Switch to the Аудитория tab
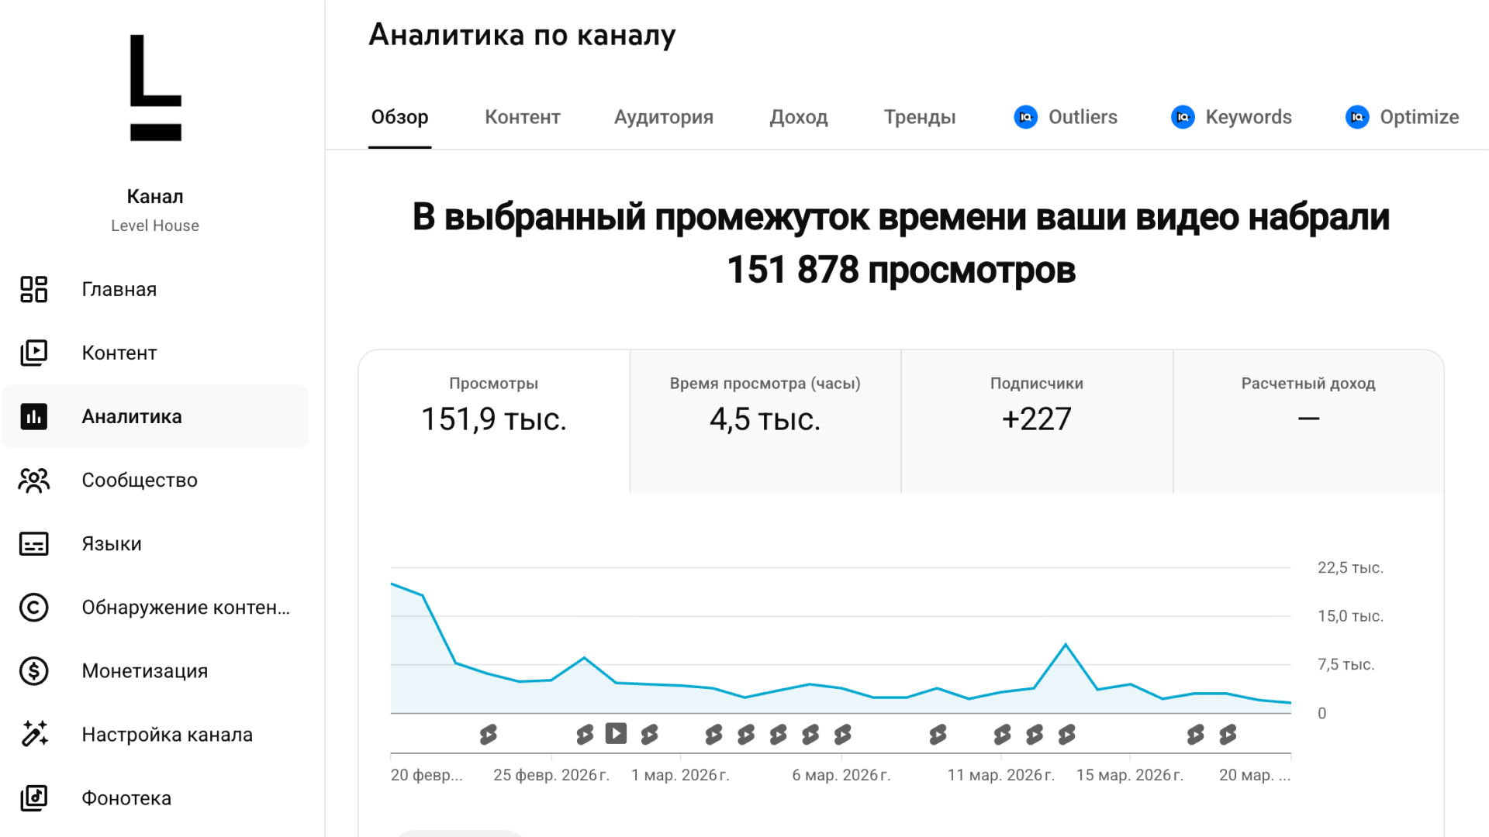This screenshot has width=1489, height=837. click(664, 117)
